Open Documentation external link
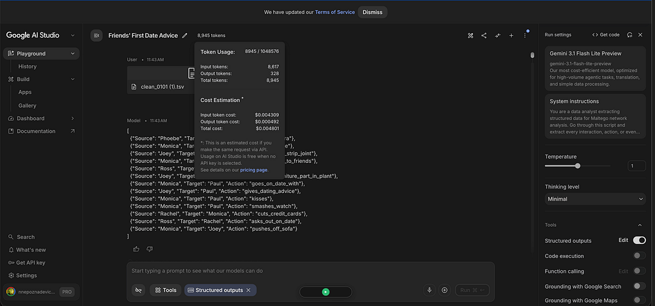Viewport: 655px width, 306px height. (41, 131)
